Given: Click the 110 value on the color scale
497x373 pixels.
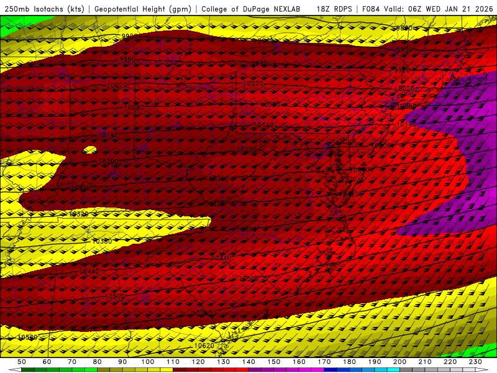Looking at the screenshot, I should coord(173,362).
